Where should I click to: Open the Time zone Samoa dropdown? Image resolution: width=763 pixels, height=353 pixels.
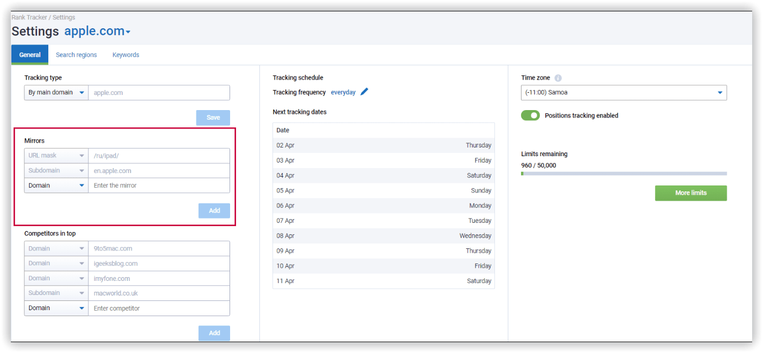[624, 93]
